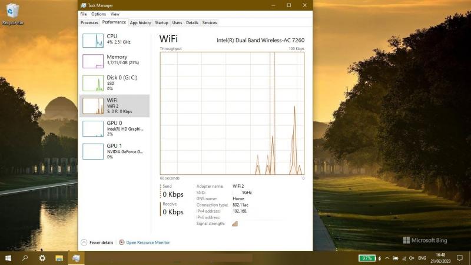Open Settings gear in taskbar
The image size is (471, 265).
42,258
